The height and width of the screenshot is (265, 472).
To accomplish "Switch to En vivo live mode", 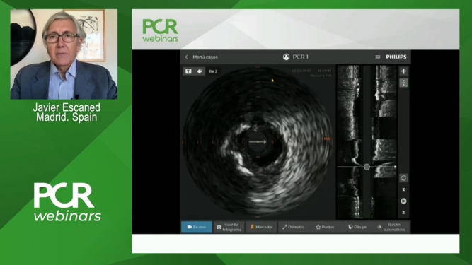I will tap(197, 227).
